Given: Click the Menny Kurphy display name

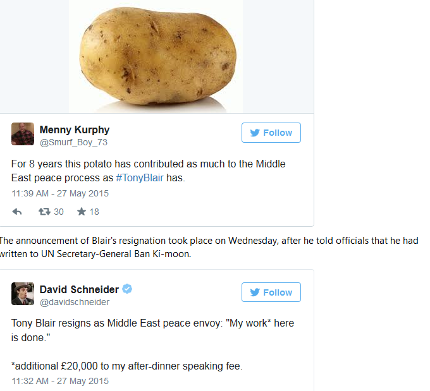Looking at the screenshot, I should (x=74, y=129).
